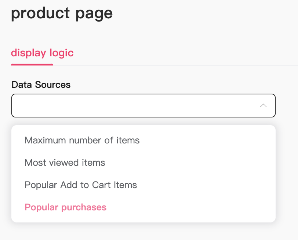
Task: Click the pink-colored Popular purchases entry
Action: tap(65, 207)
